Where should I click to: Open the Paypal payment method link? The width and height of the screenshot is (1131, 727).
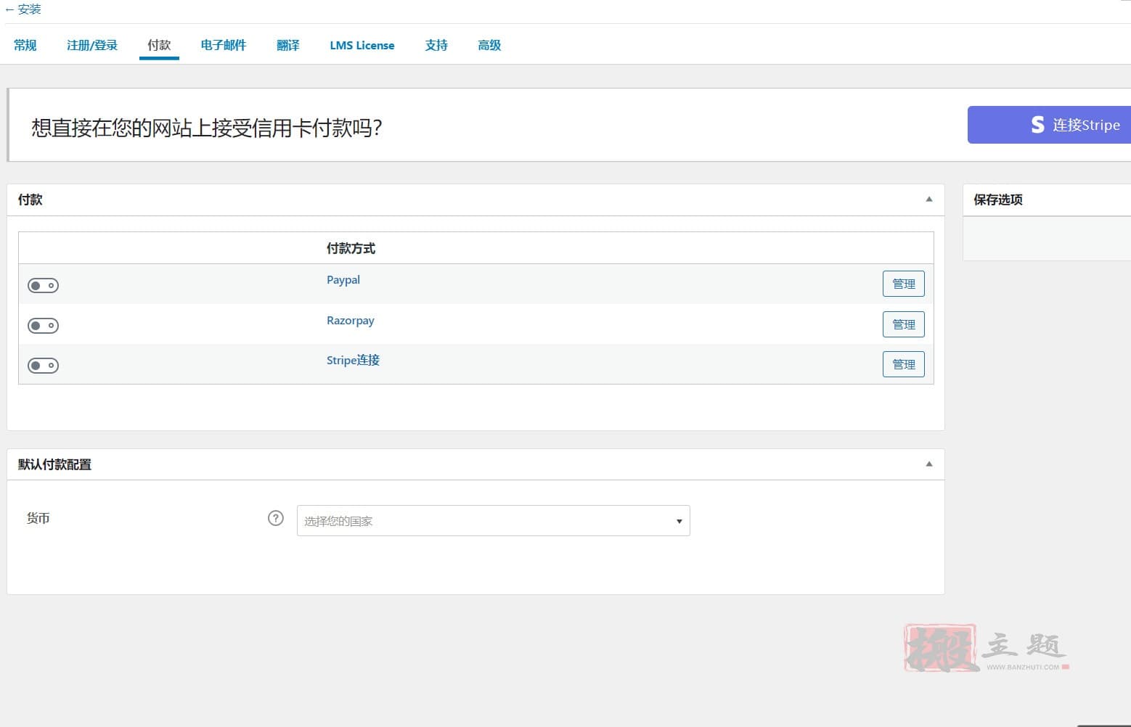(343, 280)
